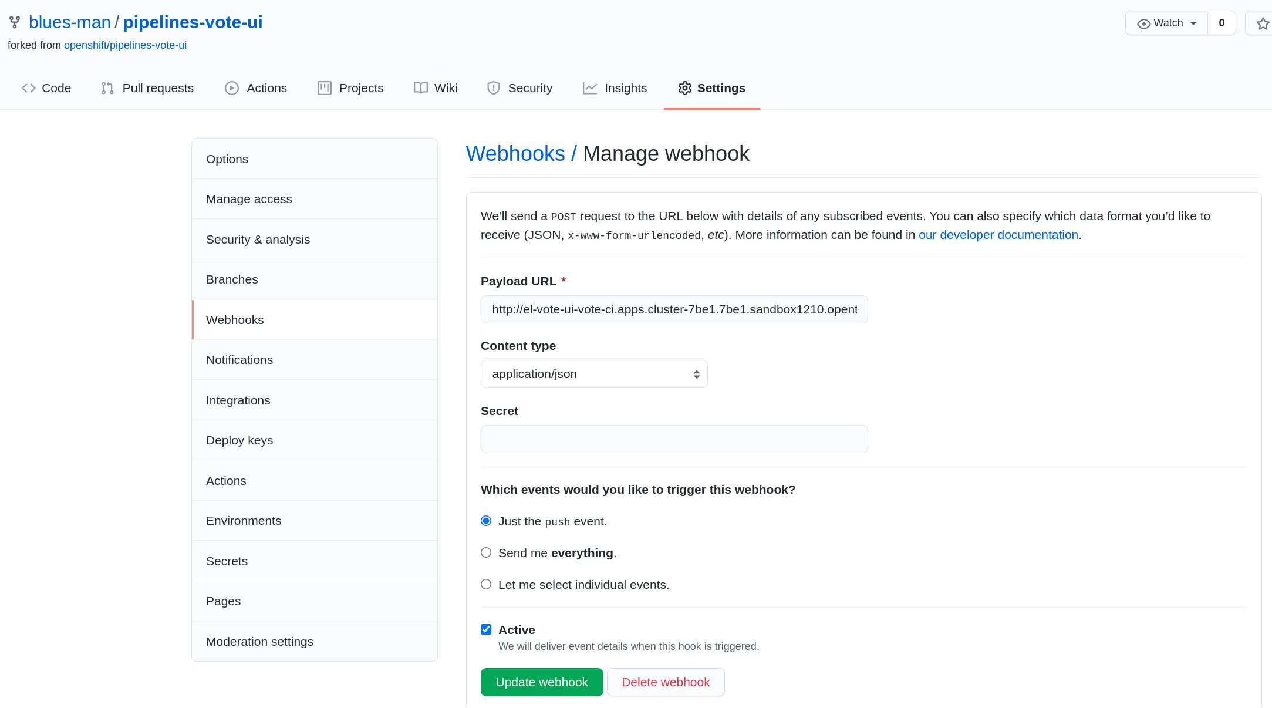The width and height of the screenshot is (1272, 708).
Task: Navigate to Secrets settings section
Action: pos(225,561)
